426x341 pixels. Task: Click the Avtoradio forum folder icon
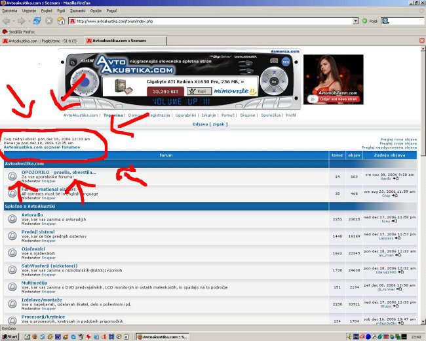coord(12,218)
